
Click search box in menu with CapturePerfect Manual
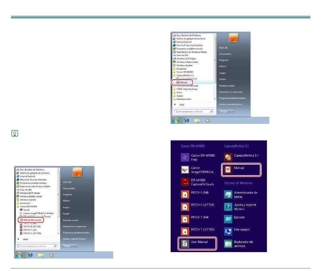[x=194, y=111]
